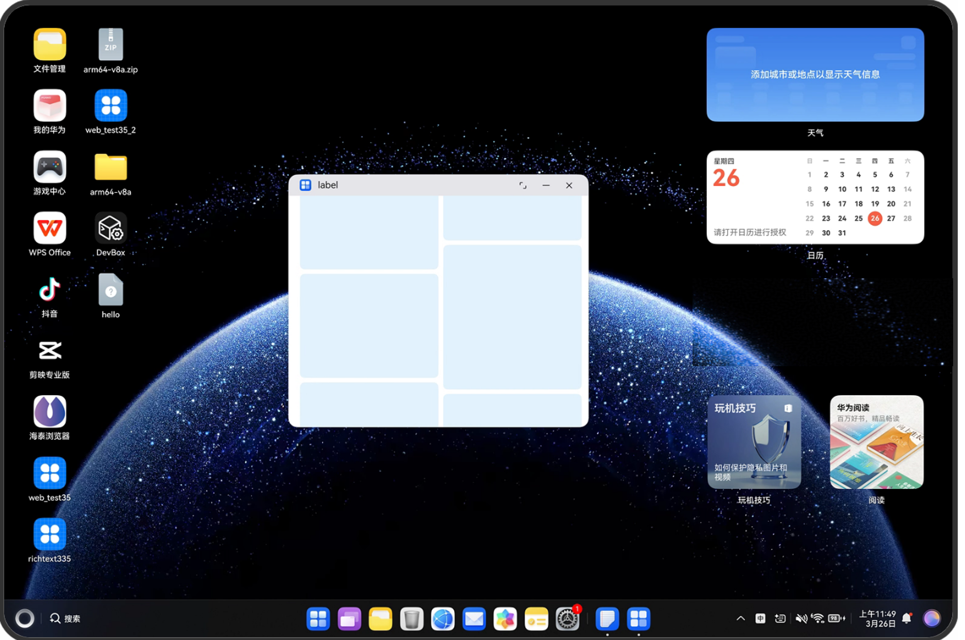Launch web_test35_2 from the desktop
Image resolution: width=965 pixels, height=640 pixels.
coord(111,105)
